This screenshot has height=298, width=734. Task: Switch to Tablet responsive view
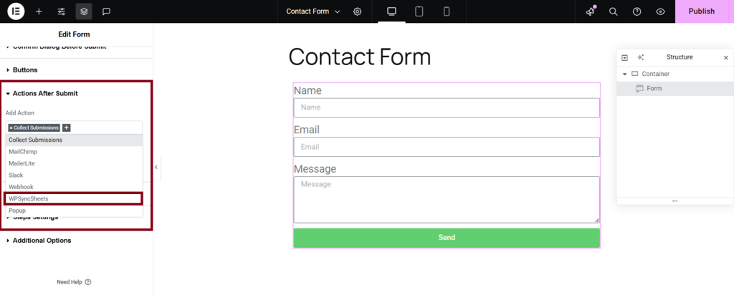419,11
